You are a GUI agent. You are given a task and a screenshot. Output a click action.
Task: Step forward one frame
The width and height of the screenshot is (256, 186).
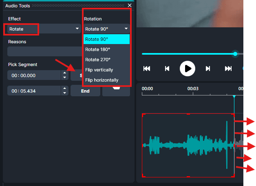(x=208, y=69)
